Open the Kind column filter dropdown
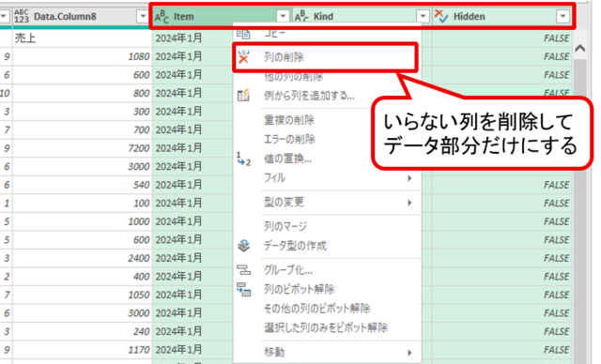The image size is (601, 364). (x=423, y=17)
